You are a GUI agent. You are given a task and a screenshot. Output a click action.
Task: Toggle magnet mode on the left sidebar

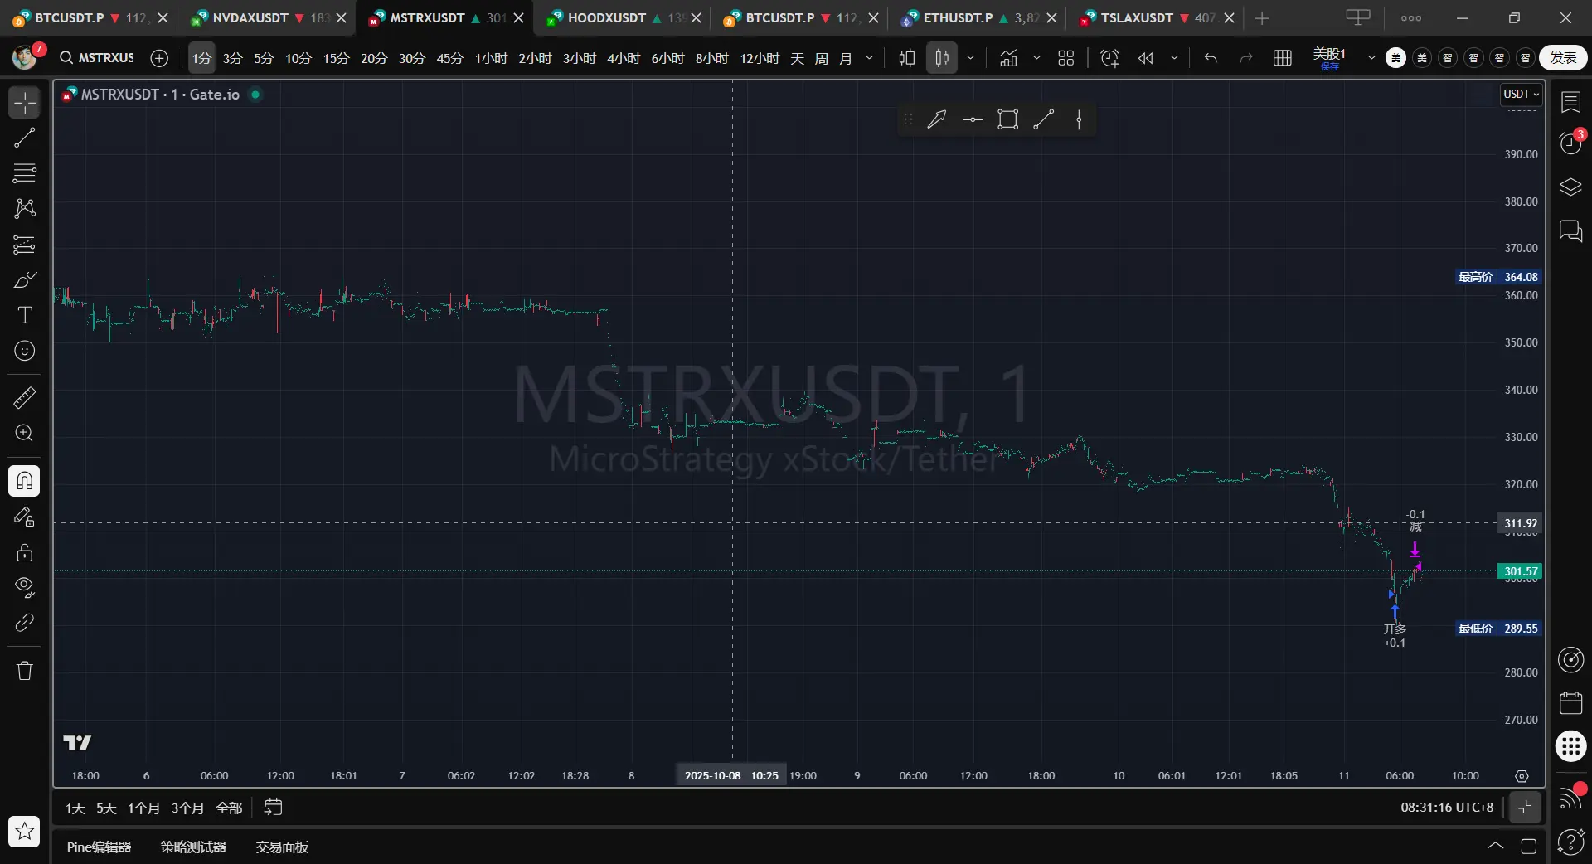(25, 481)
